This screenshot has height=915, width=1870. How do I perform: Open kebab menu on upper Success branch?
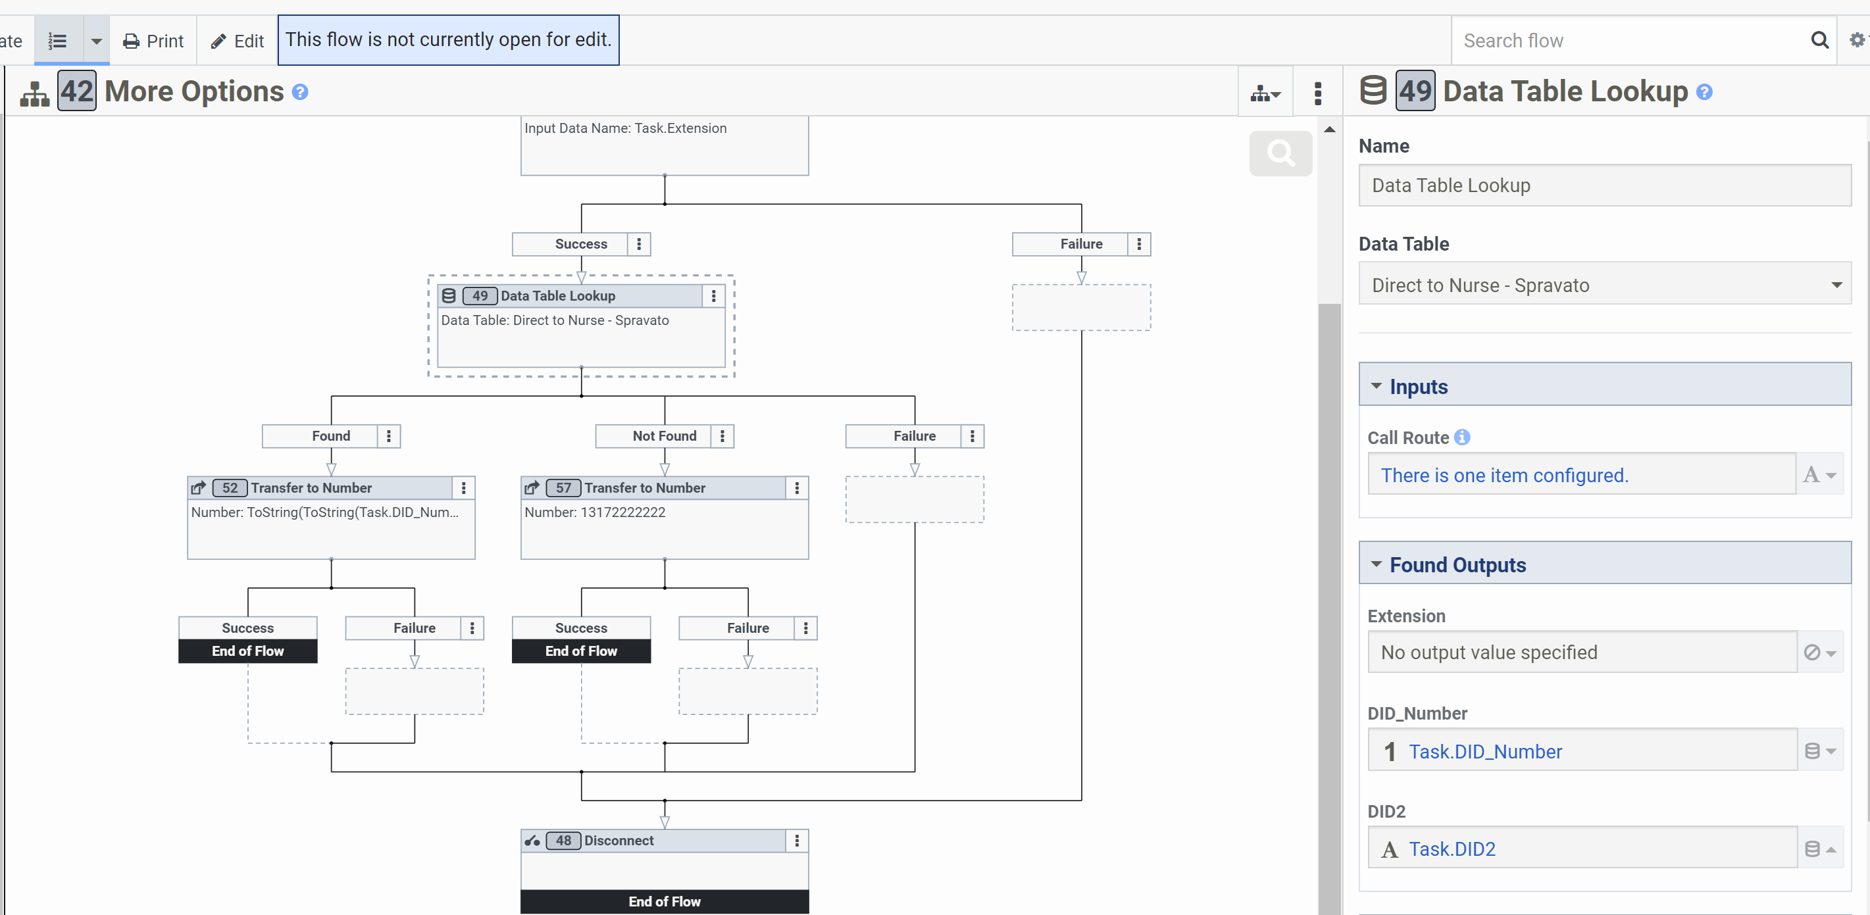point(639,244)
